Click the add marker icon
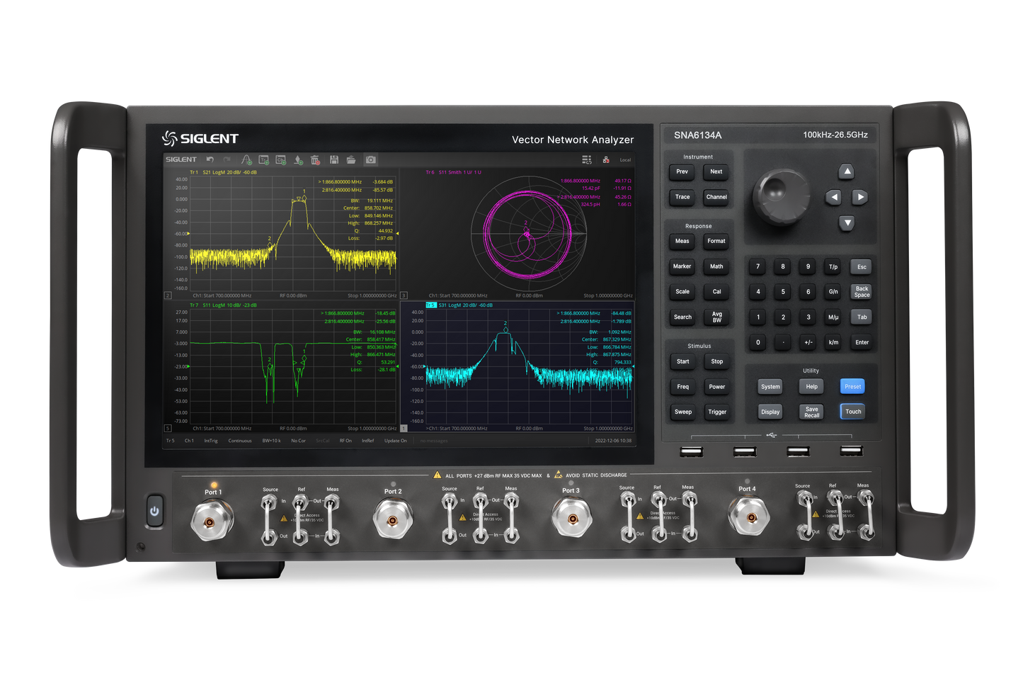Viewport: 1023px width, 683px height. [298, 160]
